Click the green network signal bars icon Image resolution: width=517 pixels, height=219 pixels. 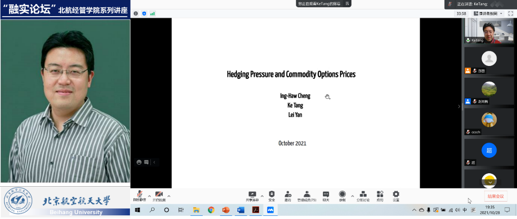(x=152, y=13)
